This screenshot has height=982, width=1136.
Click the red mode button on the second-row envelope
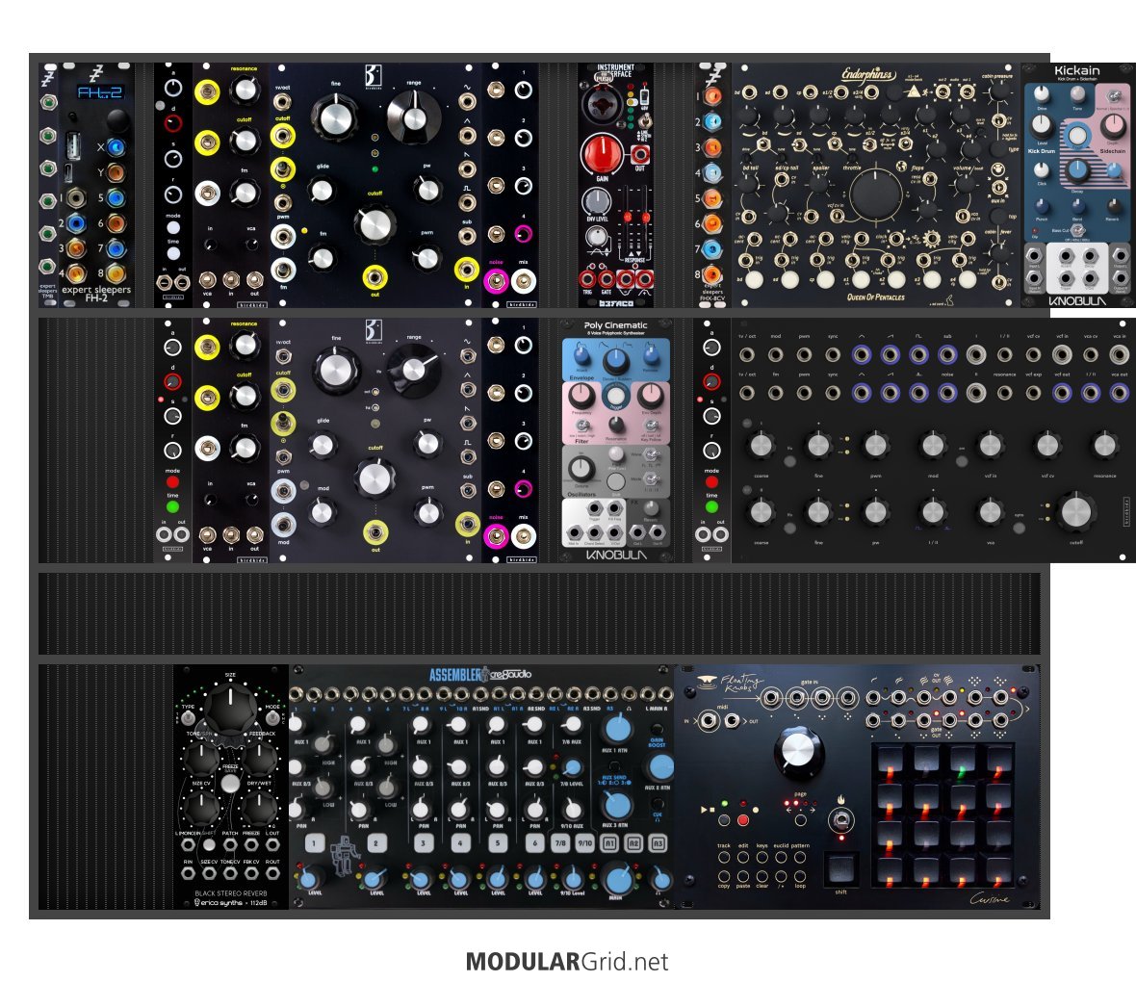point(172,482)
